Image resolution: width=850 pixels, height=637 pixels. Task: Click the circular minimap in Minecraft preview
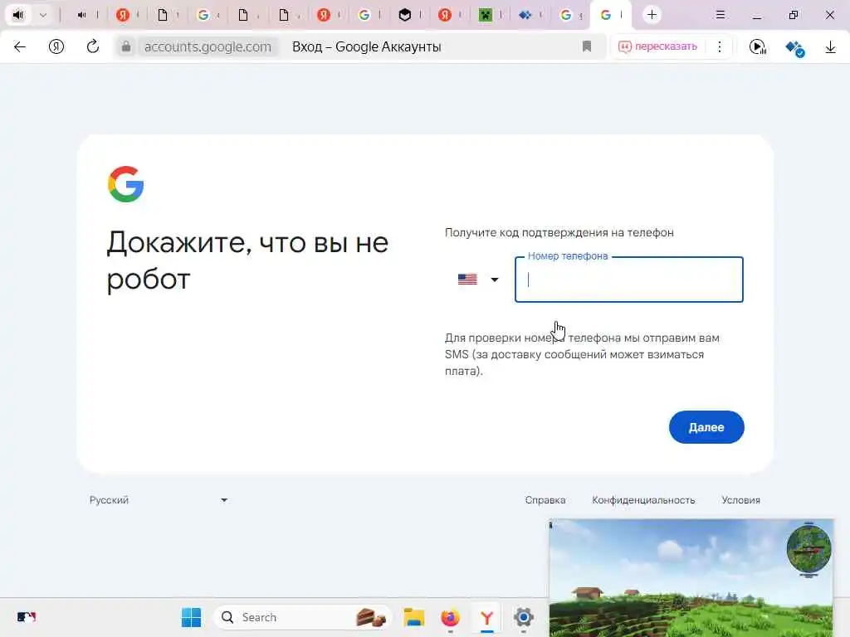pos(808,551)
